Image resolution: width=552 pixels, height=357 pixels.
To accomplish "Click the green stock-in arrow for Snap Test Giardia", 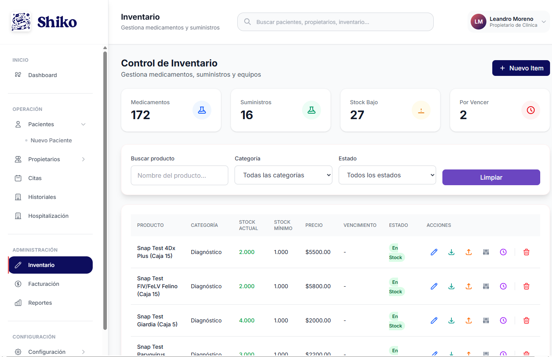I will pos(451,320).
